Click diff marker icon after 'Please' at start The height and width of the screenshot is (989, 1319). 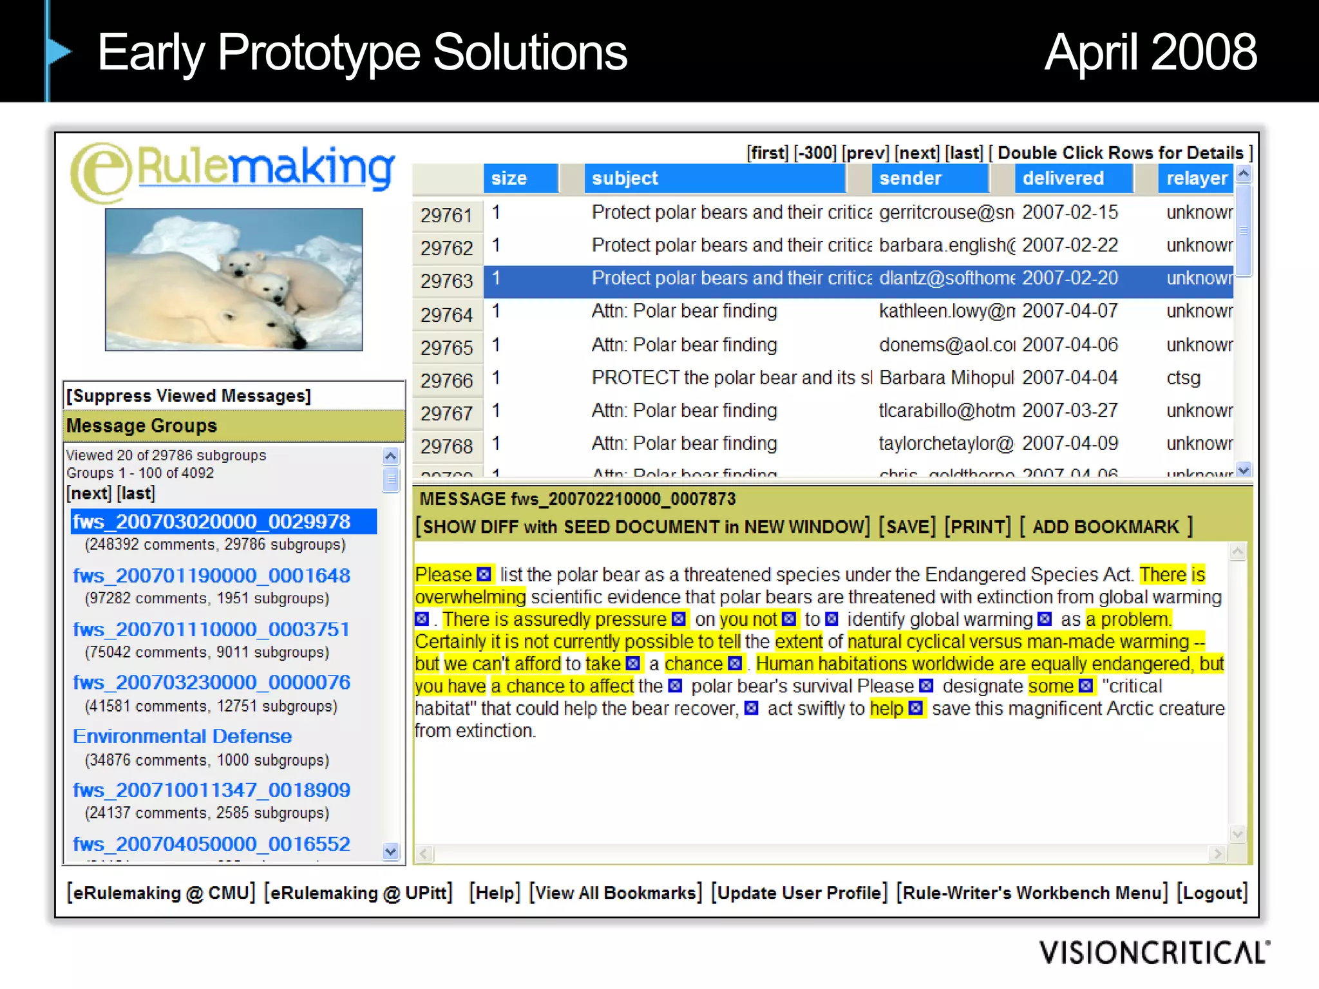coord(484,574)
